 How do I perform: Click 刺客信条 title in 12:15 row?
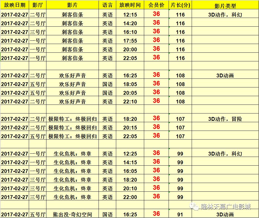coord(72,14)
